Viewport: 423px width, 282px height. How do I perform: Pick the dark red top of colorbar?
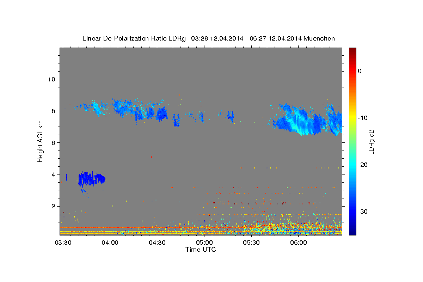click(352, 50)
